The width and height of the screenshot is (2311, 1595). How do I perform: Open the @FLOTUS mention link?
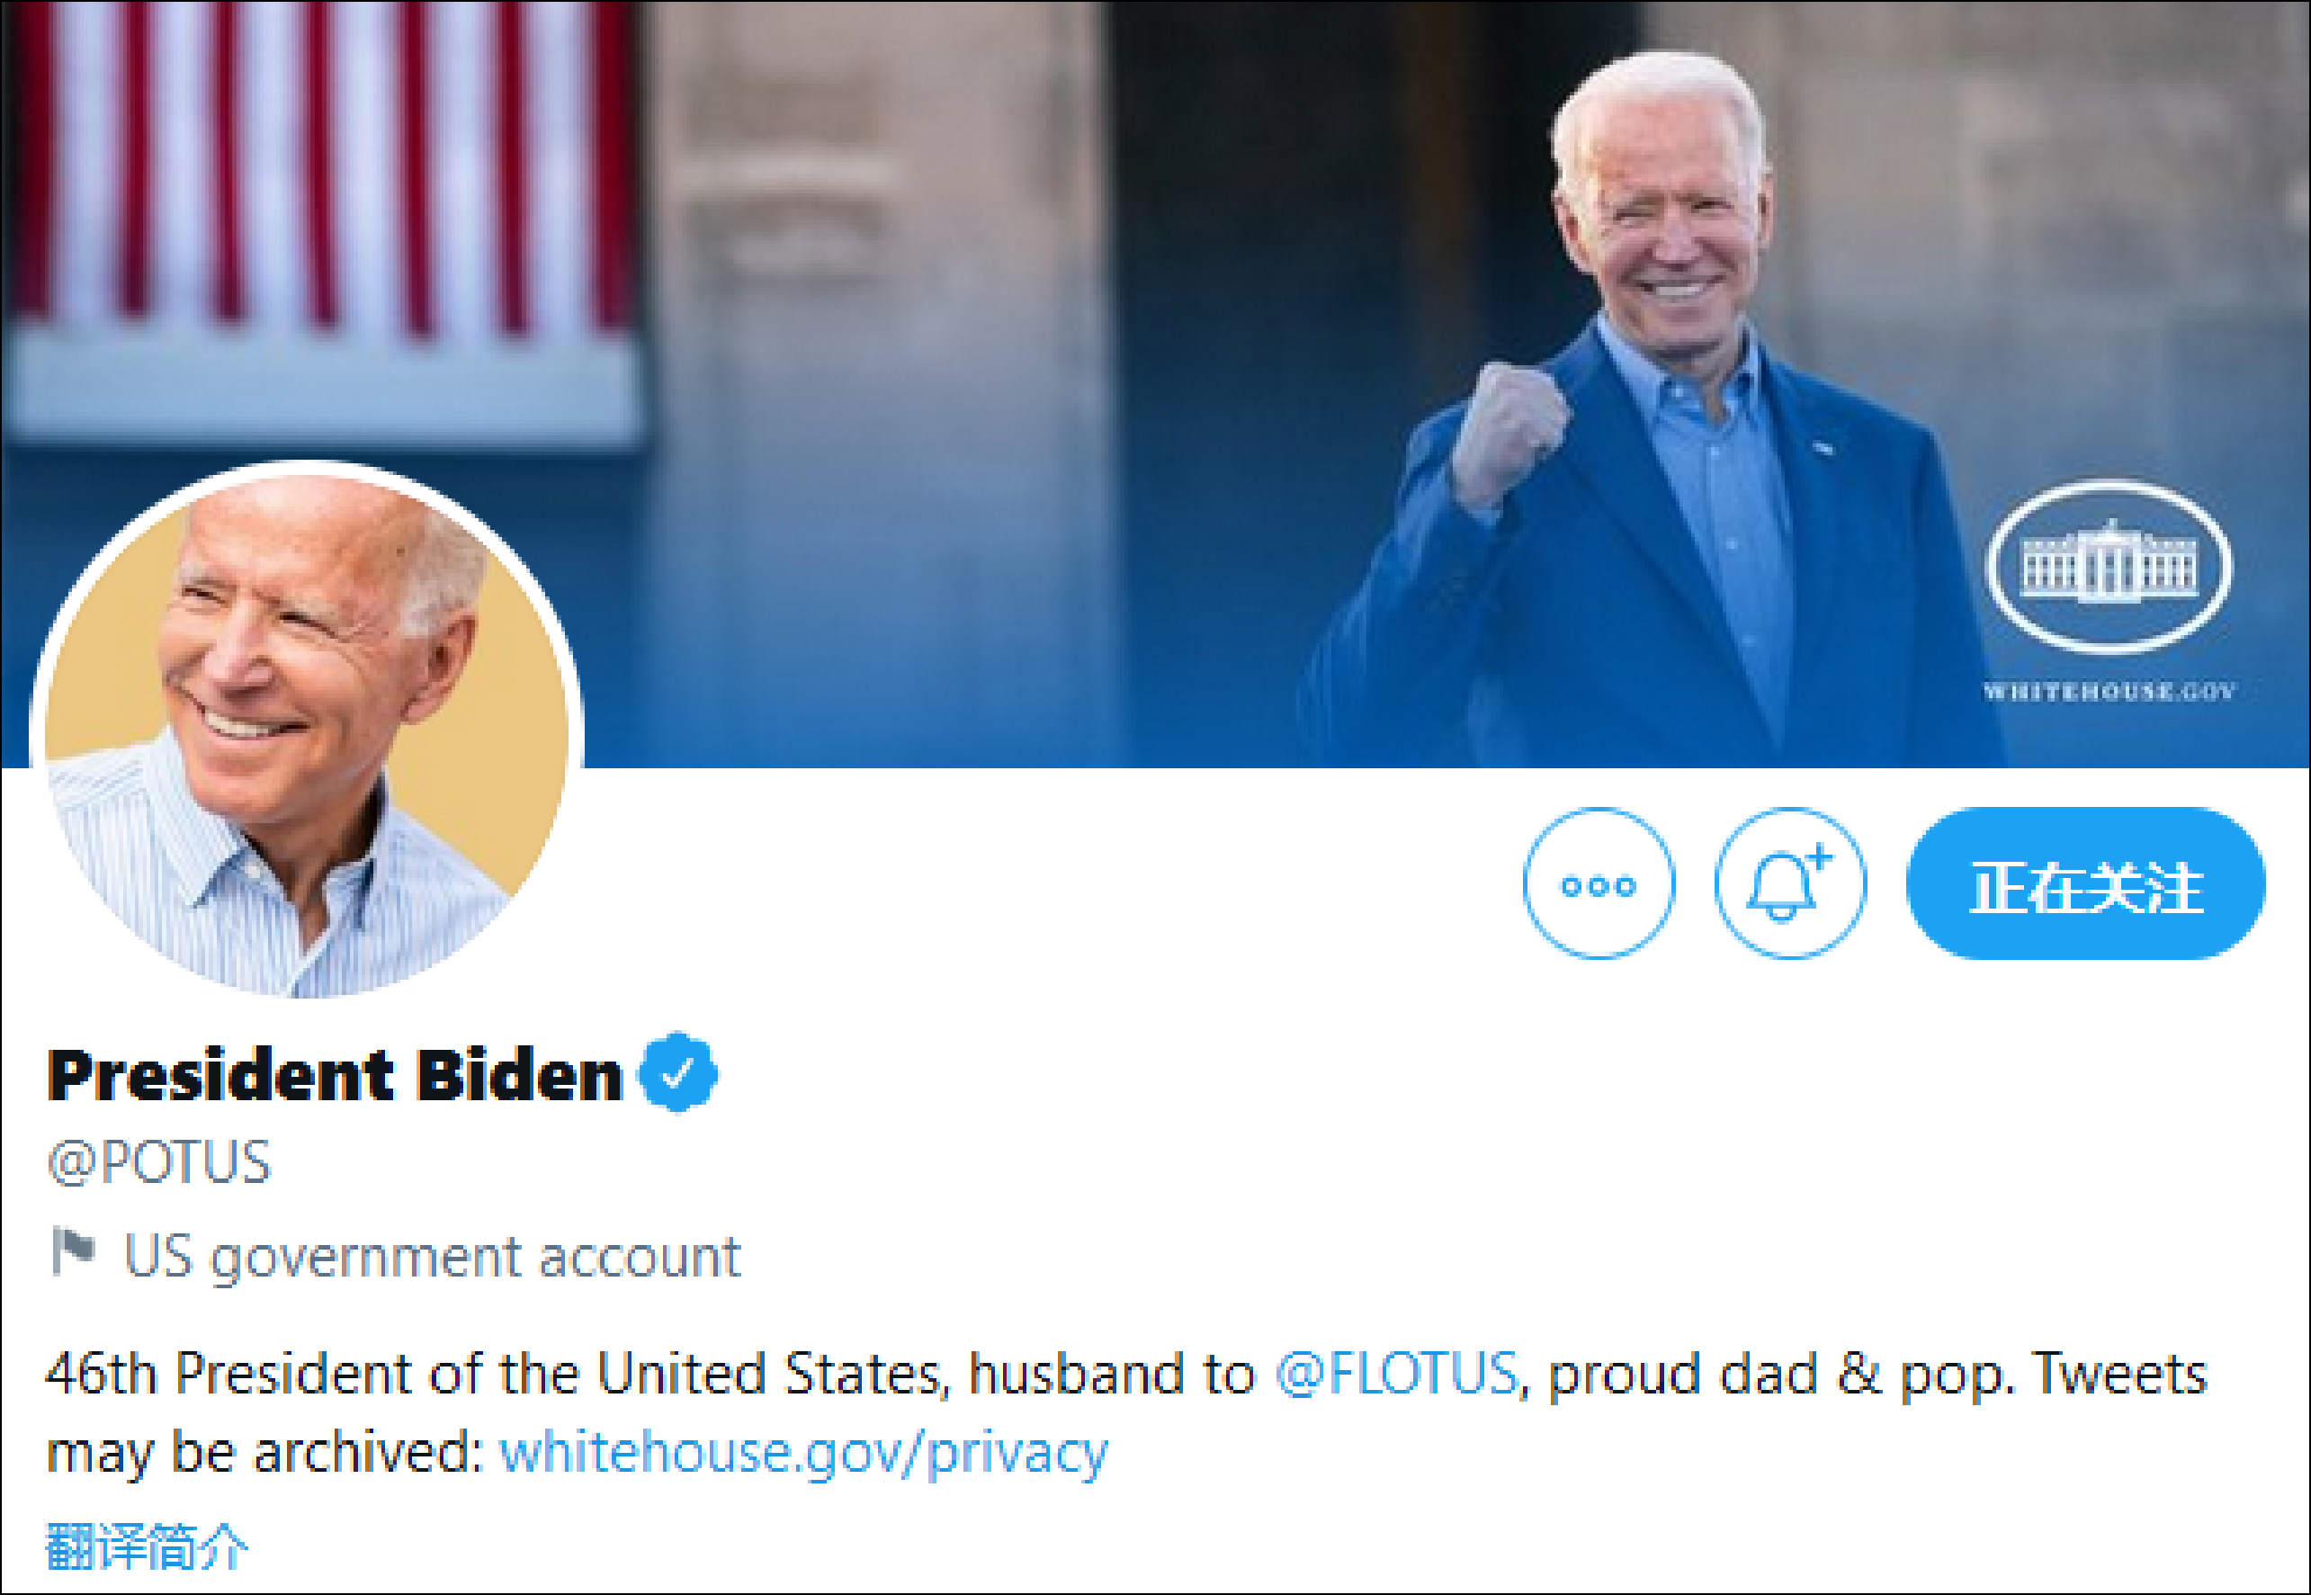[1397, 1374]
